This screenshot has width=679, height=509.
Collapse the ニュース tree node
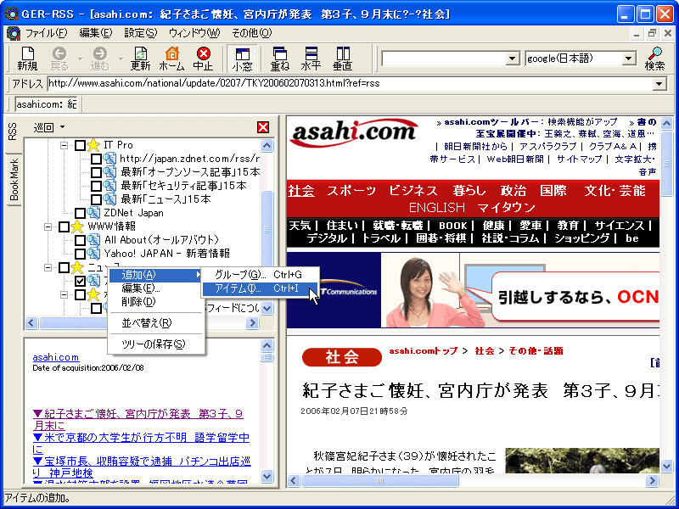coord(48,267)
